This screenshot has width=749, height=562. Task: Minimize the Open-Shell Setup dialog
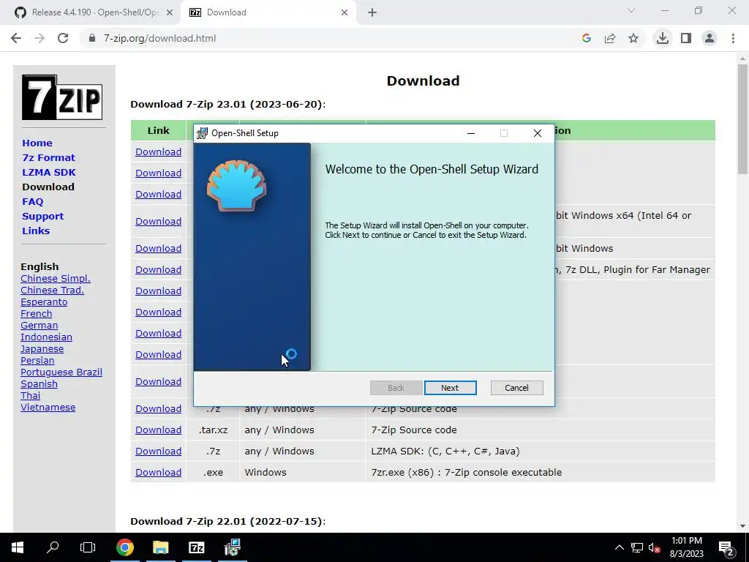471,133
